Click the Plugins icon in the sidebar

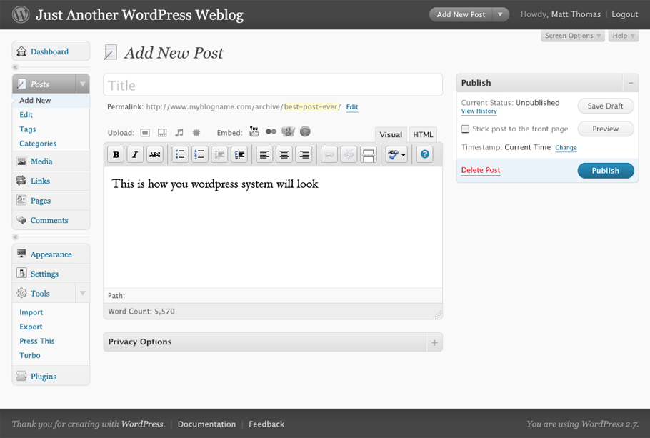pyautogui.click(x=21, y=376)
